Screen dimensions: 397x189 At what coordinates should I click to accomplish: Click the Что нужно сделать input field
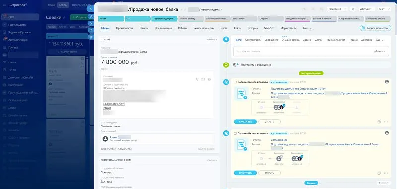point(311,51)
